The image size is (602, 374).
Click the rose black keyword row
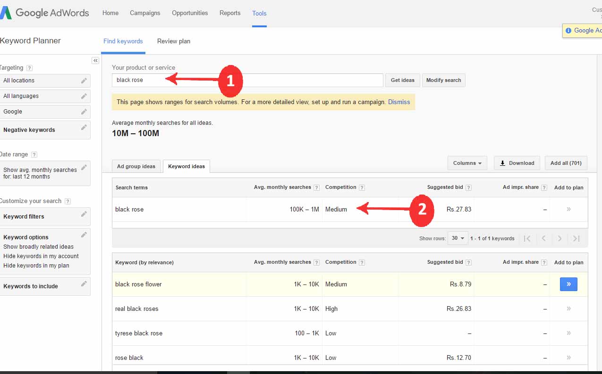350,358
